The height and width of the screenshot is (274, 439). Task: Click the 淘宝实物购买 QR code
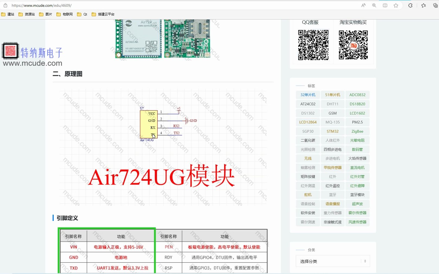coord(353,45)
